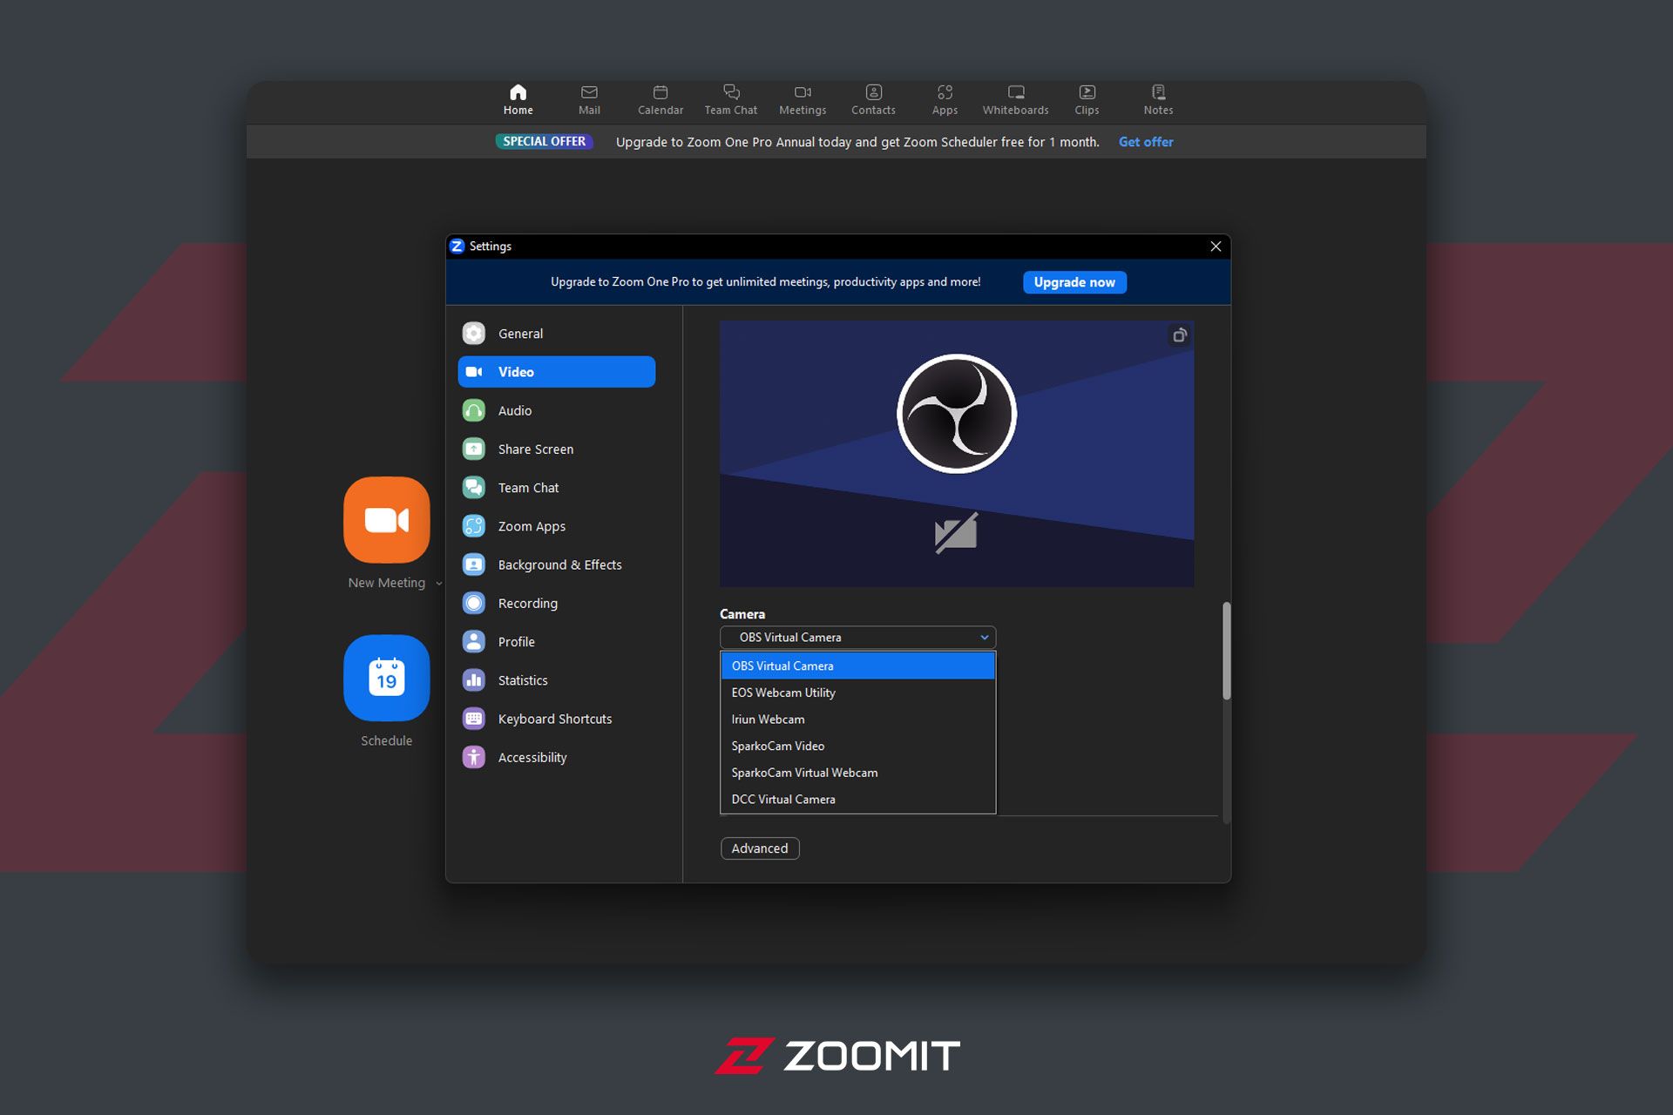Screen dimensions: 1673x1115
Task: Open the Notes tab
Action: pyautogui.click(x=1158, y=99)
